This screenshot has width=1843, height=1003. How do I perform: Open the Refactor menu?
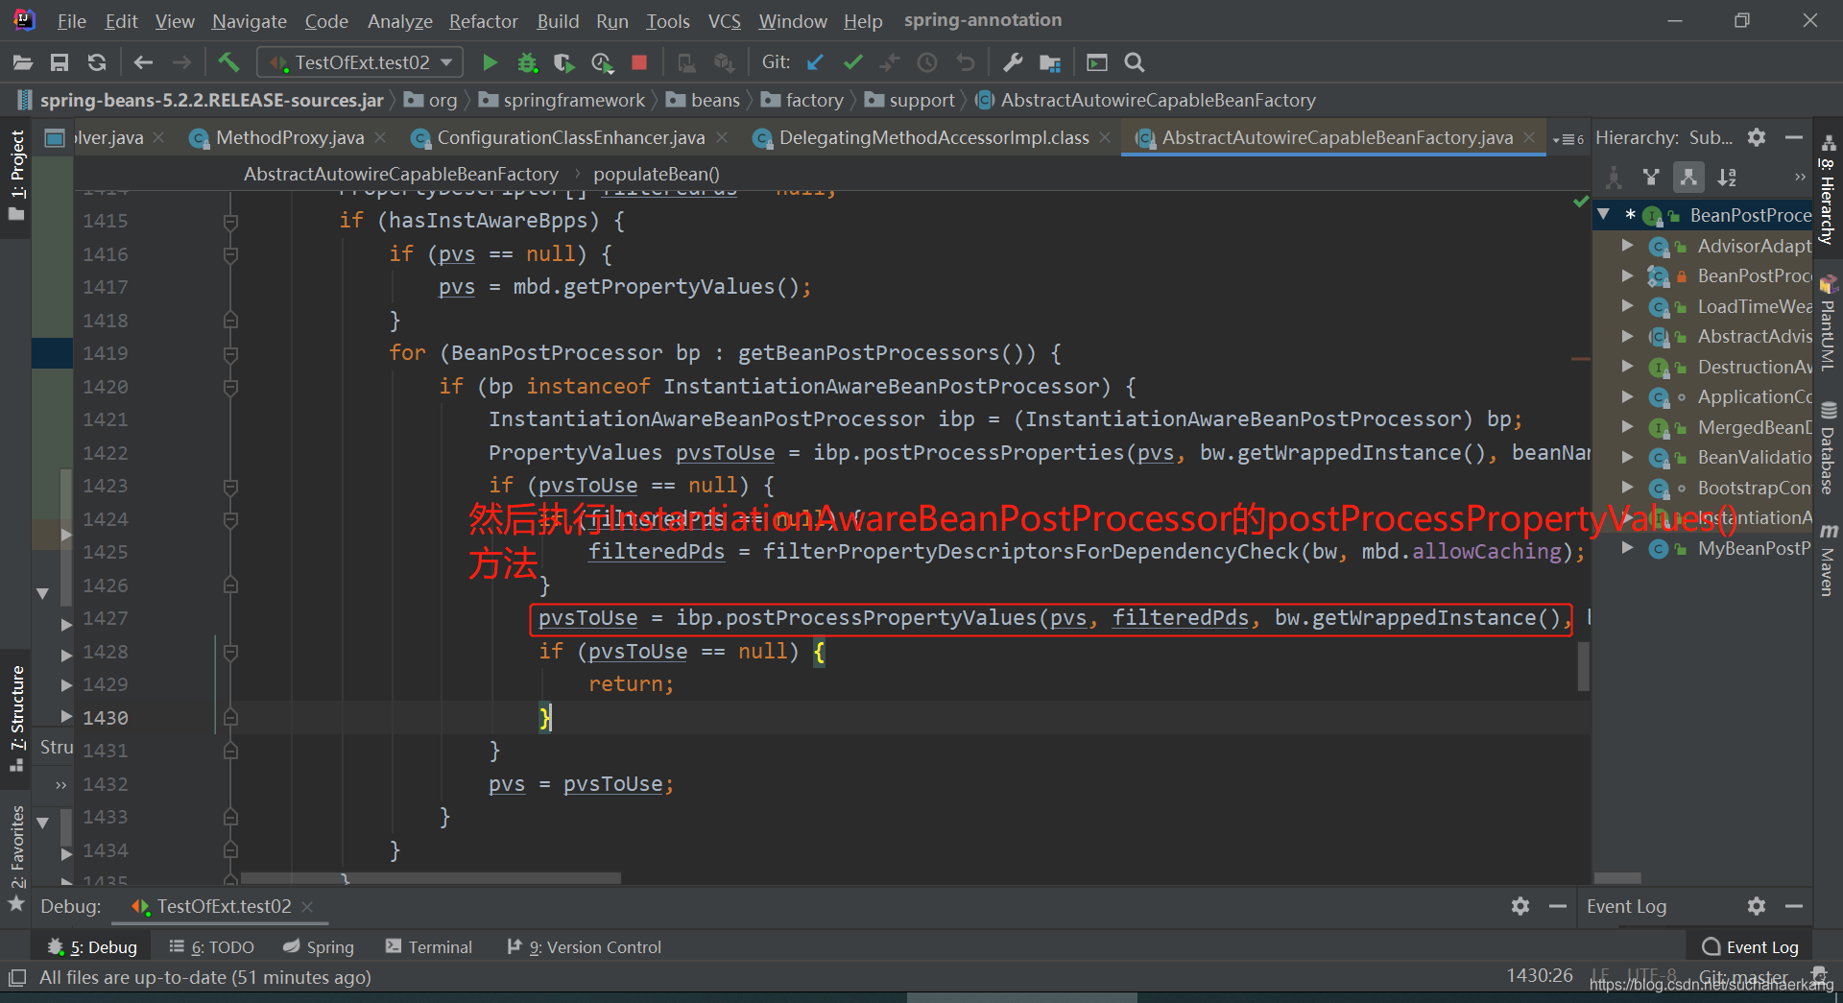click(x=484, y=21)
